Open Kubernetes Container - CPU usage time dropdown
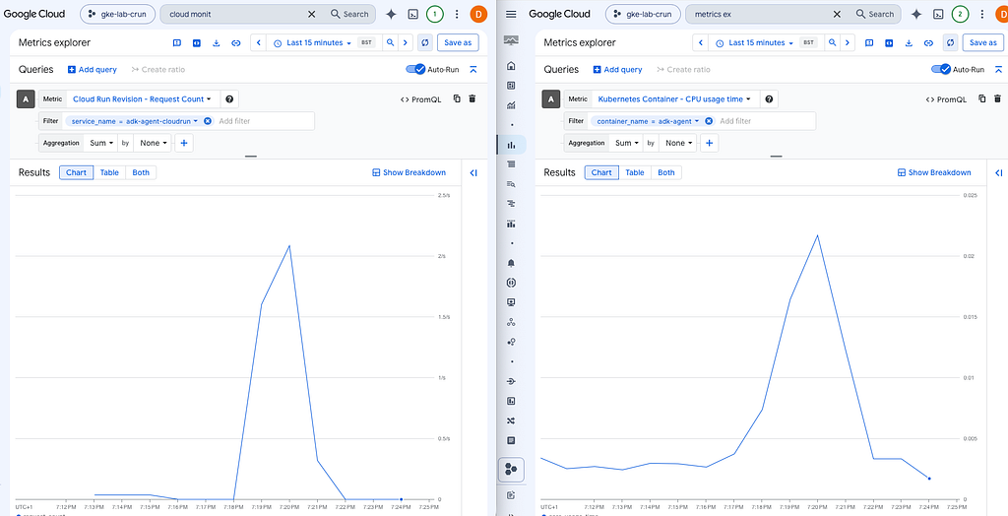This screenshot has height=516, width=1008. [x=674, y=99]
